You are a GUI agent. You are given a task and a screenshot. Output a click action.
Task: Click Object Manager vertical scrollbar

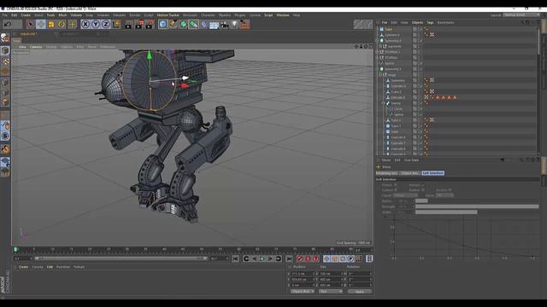coord(538,41)
